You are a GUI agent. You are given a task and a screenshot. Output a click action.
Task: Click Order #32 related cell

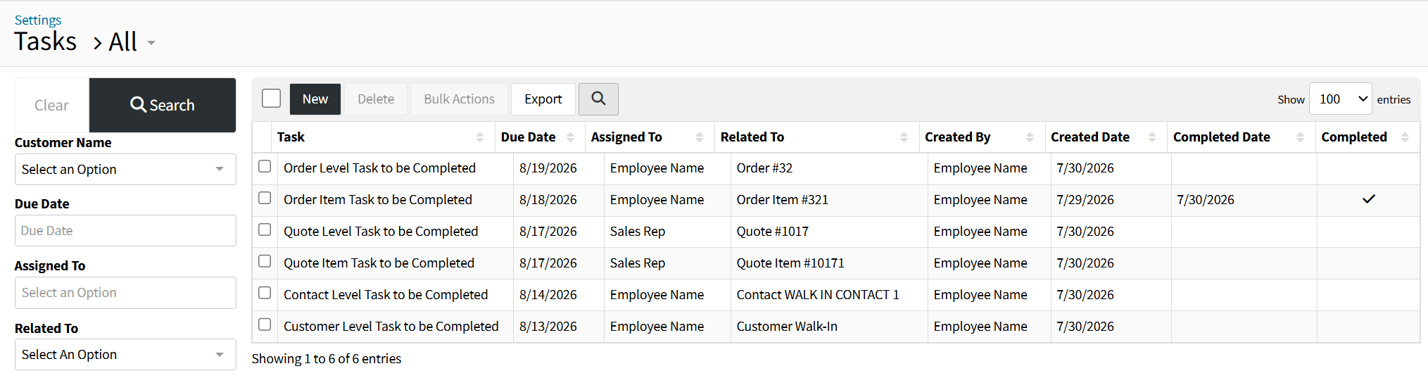point(764,168)
